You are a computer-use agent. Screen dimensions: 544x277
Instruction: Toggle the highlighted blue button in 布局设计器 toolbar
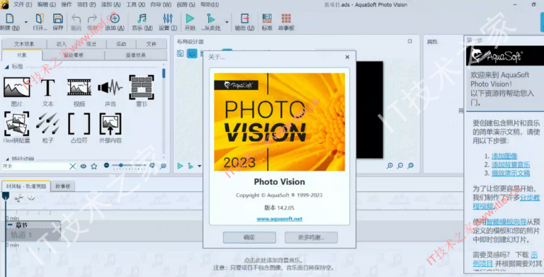tap(192, 53)
